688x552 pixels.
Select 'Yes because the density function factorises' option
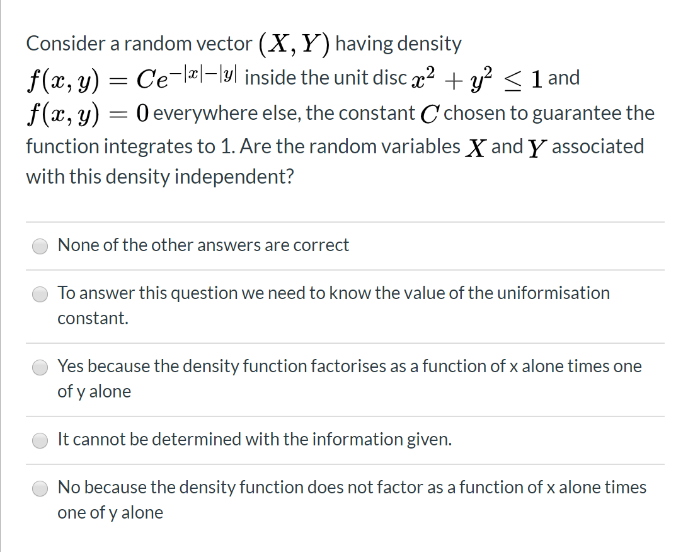[x=40, y=367]
